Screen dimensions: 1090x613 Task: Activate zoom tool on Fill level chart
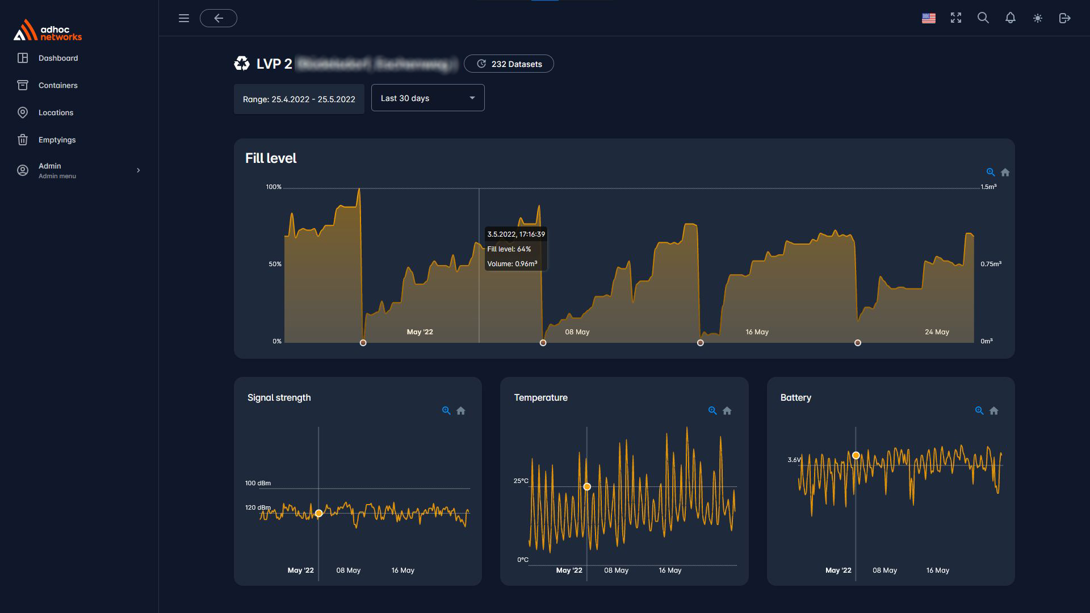coord(991,172)
